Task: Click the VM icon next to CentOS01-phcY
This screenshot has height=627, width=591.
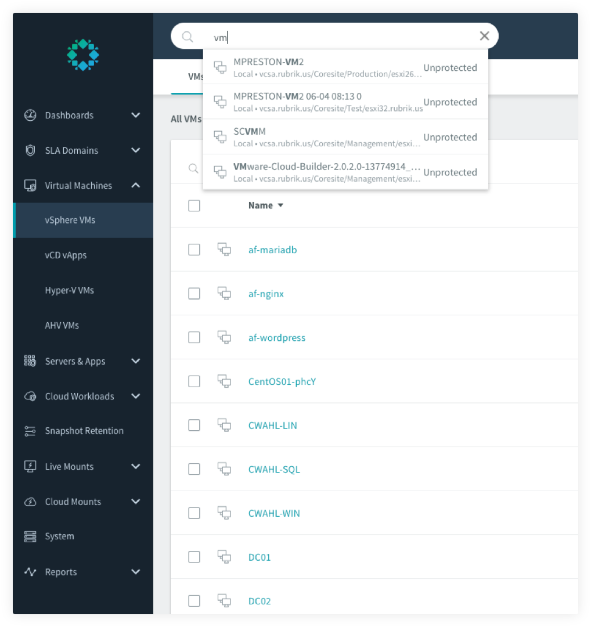Action: pos(224,381)
